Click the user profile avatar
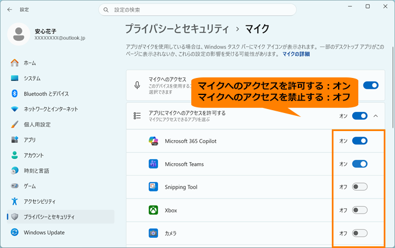The width and height of the screenshot is (395, 248). click(x=19, y=34)
